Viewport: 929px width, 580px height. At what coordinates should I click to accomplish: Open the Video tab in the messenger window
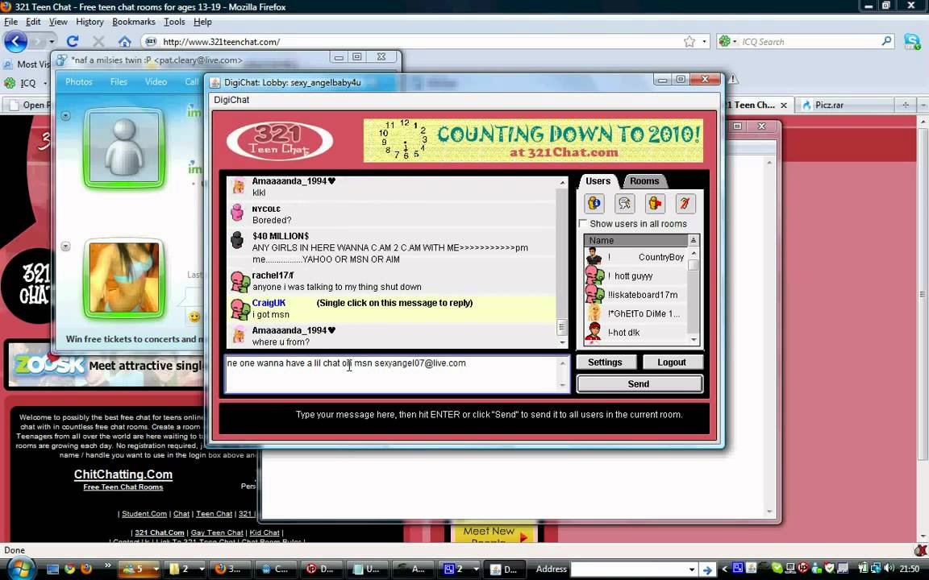click(x=156, y=81)
